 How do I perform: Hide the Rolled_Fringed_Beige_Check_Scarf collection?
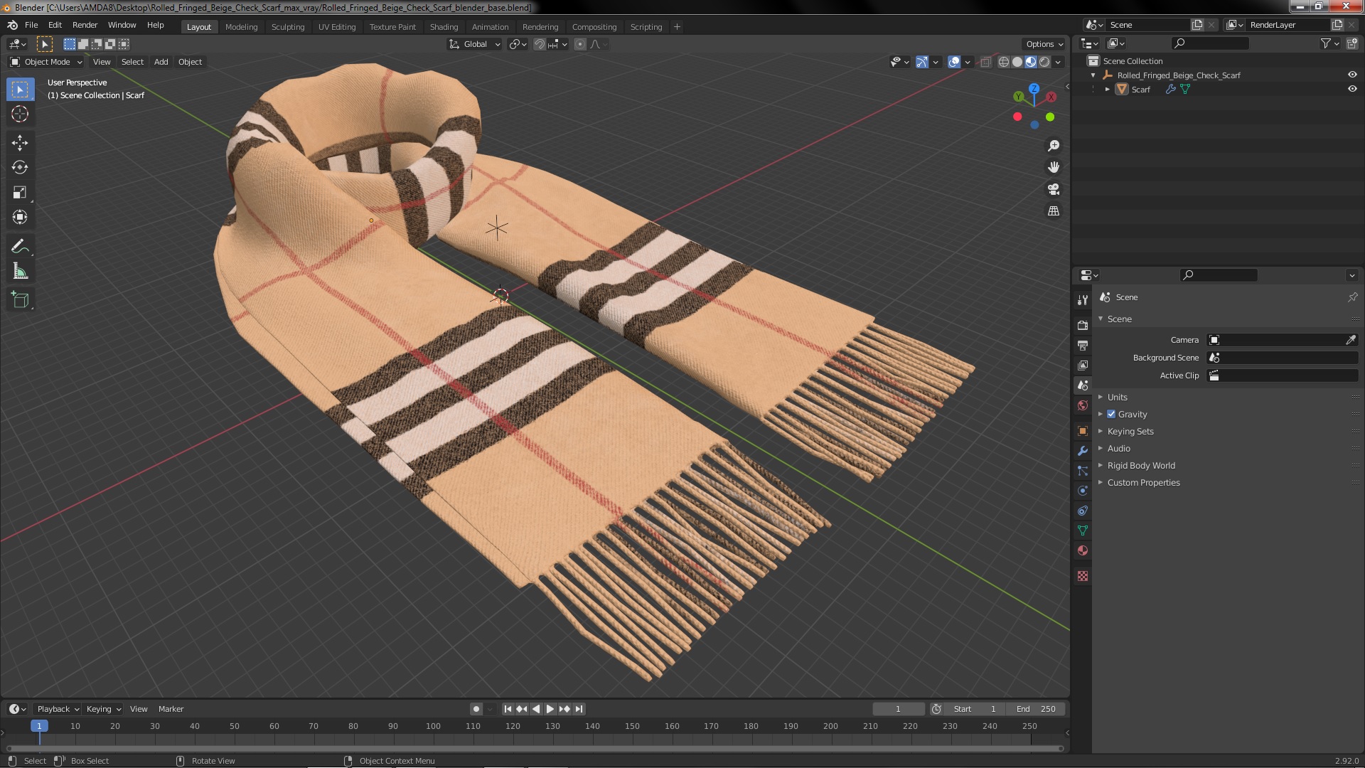1352,75
